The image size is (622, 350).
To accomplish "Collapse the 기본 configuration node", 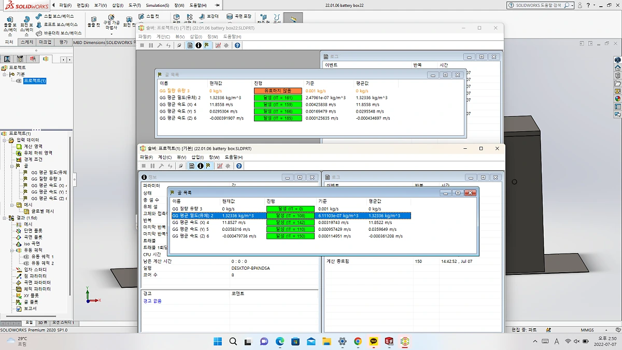I will 4,74.
